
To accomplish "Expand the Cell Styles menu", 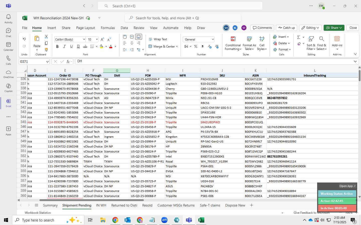I will point(262,43).
